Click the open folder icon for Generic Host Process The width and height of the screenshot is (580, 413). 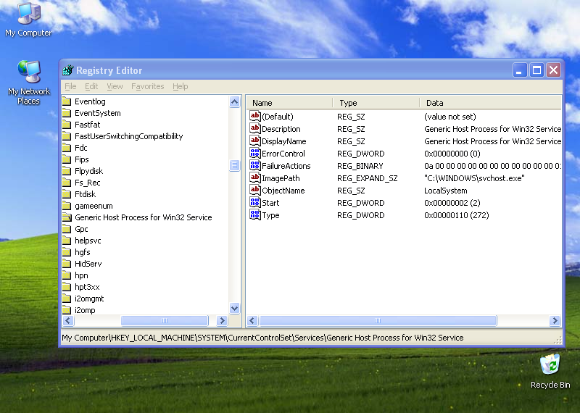click(x=67, y=217)
